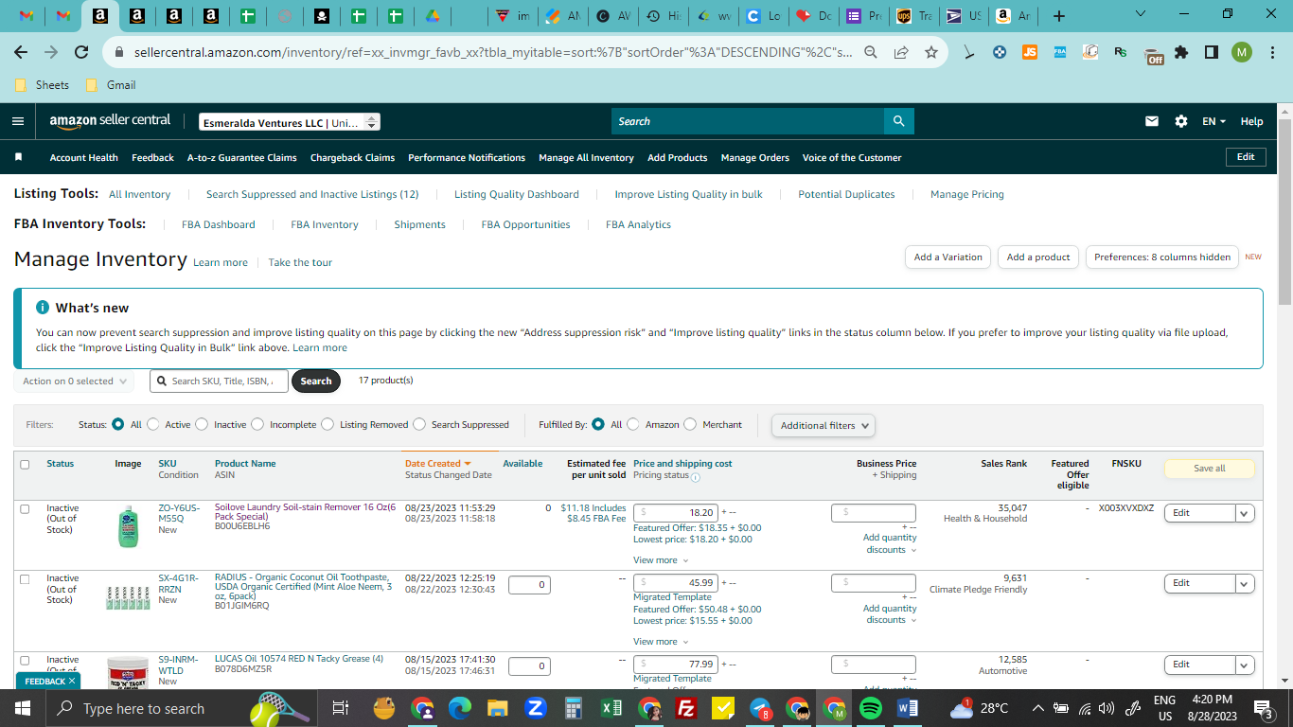Tick the select-all checkbox in table header
This screenshot has width=1293, height=727.
(x=25, y=464)
